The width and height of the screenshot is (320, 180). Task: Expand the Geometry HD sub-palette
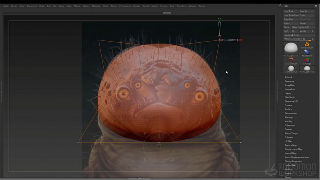291,101
